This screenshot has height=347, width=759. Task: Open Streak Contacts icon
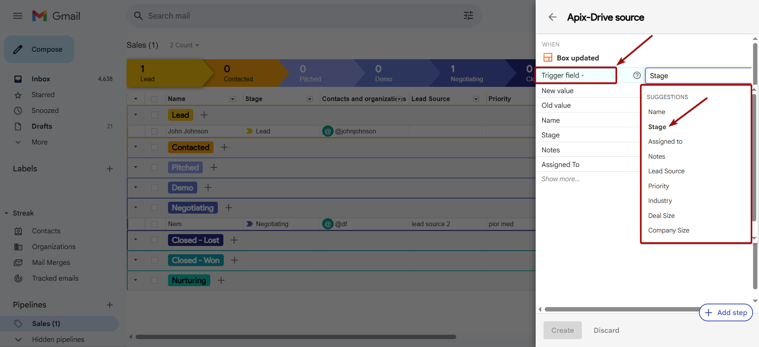(x=18, y=231)
